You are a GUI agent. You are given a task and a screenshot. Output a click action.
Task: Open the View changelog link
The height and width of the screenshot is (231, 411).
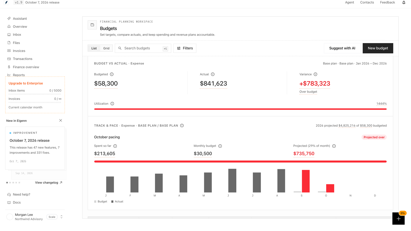pos(49,183)
